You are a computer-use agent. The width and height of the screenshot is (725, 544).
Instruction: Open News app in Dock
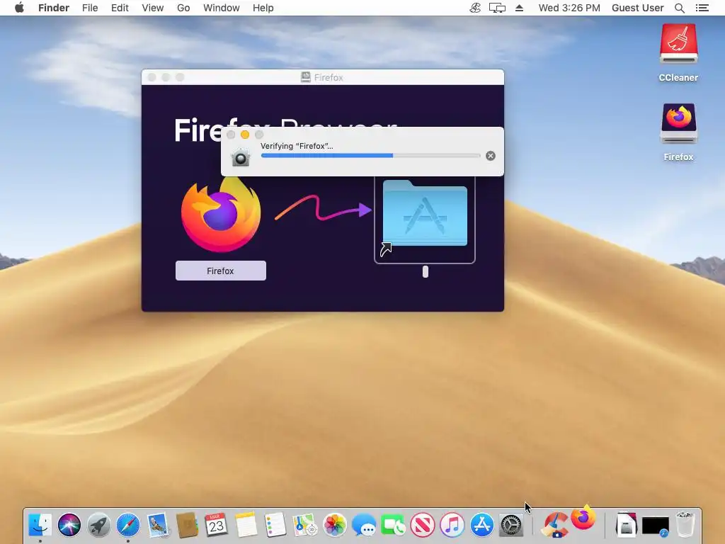tap(423, 525)
